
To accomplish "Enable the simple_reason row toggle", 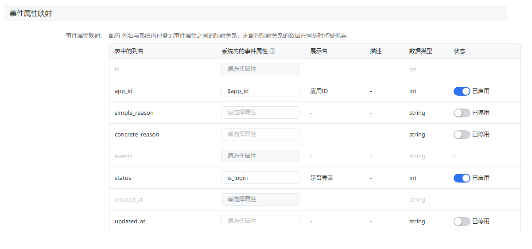I will point(462,113).
